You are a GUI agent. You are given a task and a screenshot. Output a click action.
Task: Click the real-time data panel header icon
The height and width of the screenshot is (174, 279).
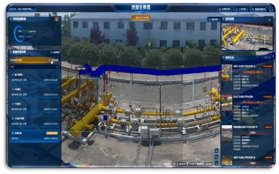pos(10,19)
